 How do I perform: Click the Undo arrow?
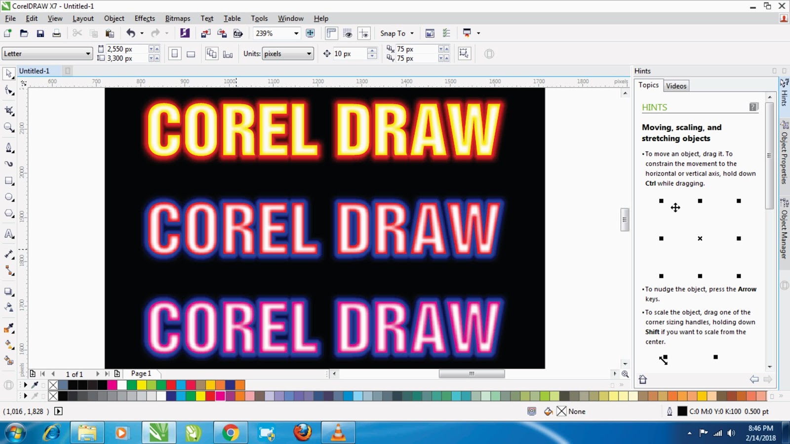[x=130, y=33]
